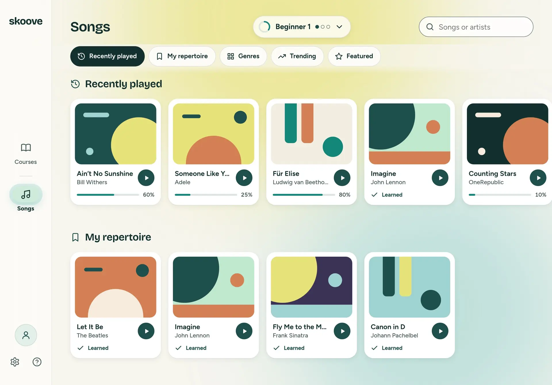
Task: Click the skoove logo
Action: pos(26,21)
